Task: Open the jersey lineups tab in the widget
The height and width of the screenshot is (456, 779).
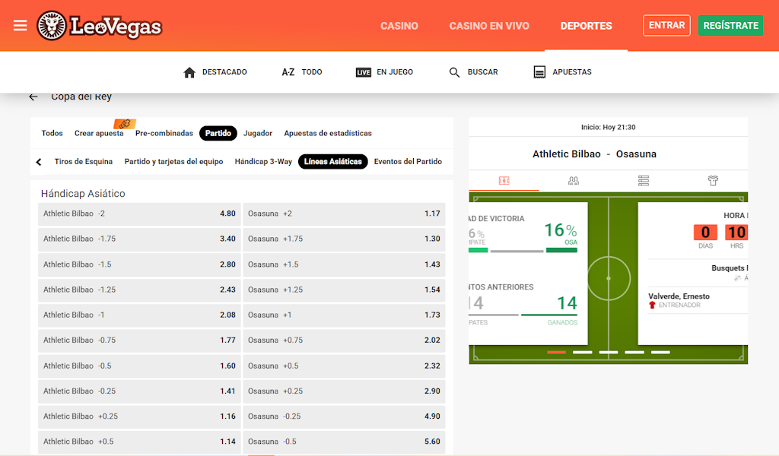Action: 713,181
